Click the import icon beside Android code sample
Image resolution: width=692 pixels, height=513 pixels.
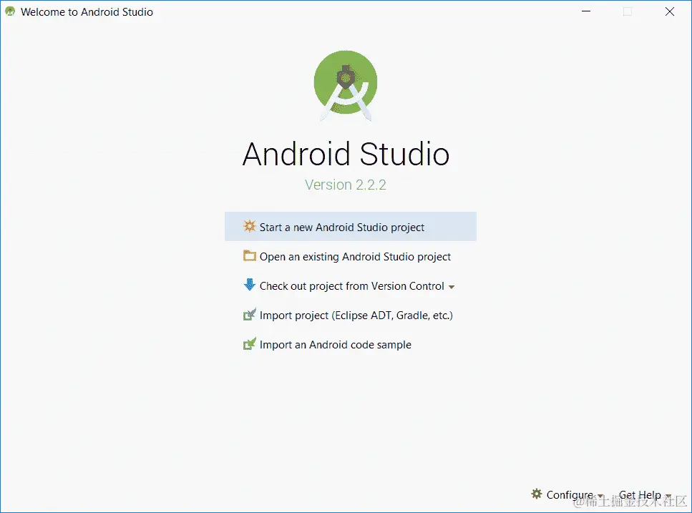tap(249, 343)
